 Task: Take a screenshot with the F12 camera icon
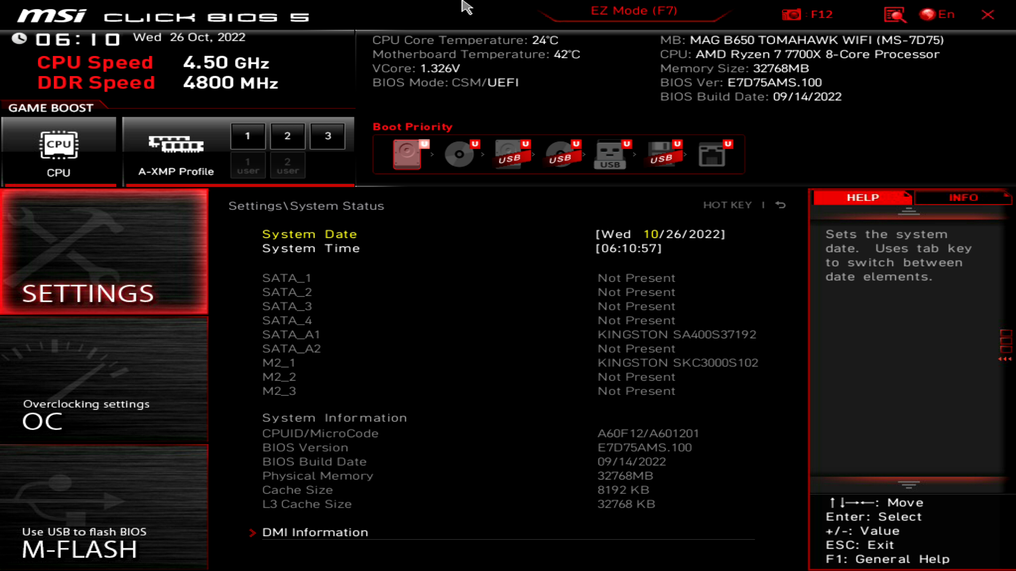tap(792, 14)
